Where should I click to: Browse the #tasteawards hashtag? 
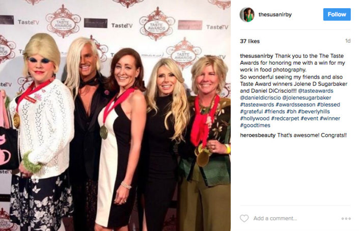[257, 105]
